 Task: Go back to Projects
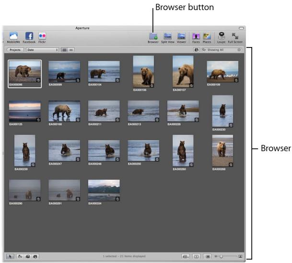tap(15, 50)
